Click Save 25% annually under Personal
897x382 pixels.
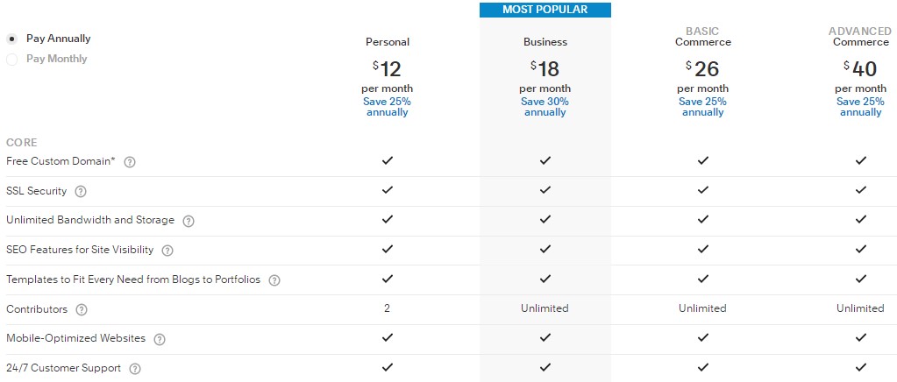pyautogui.click(x=387, y=107)
